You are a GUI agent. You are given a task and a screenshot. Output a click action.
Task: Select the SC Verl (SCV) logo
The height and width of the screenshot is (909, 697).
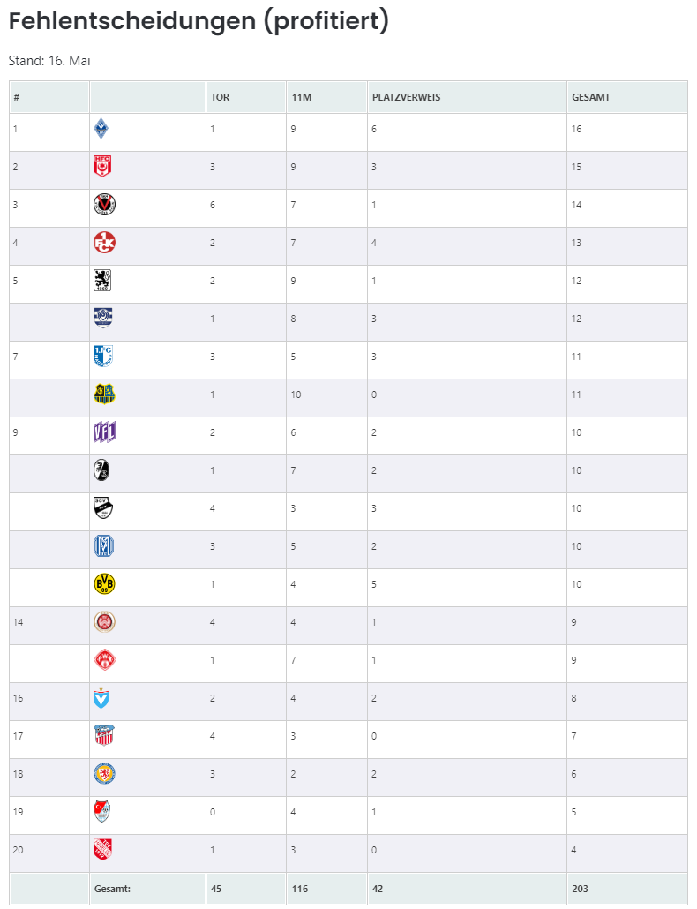tap(103, 507)
